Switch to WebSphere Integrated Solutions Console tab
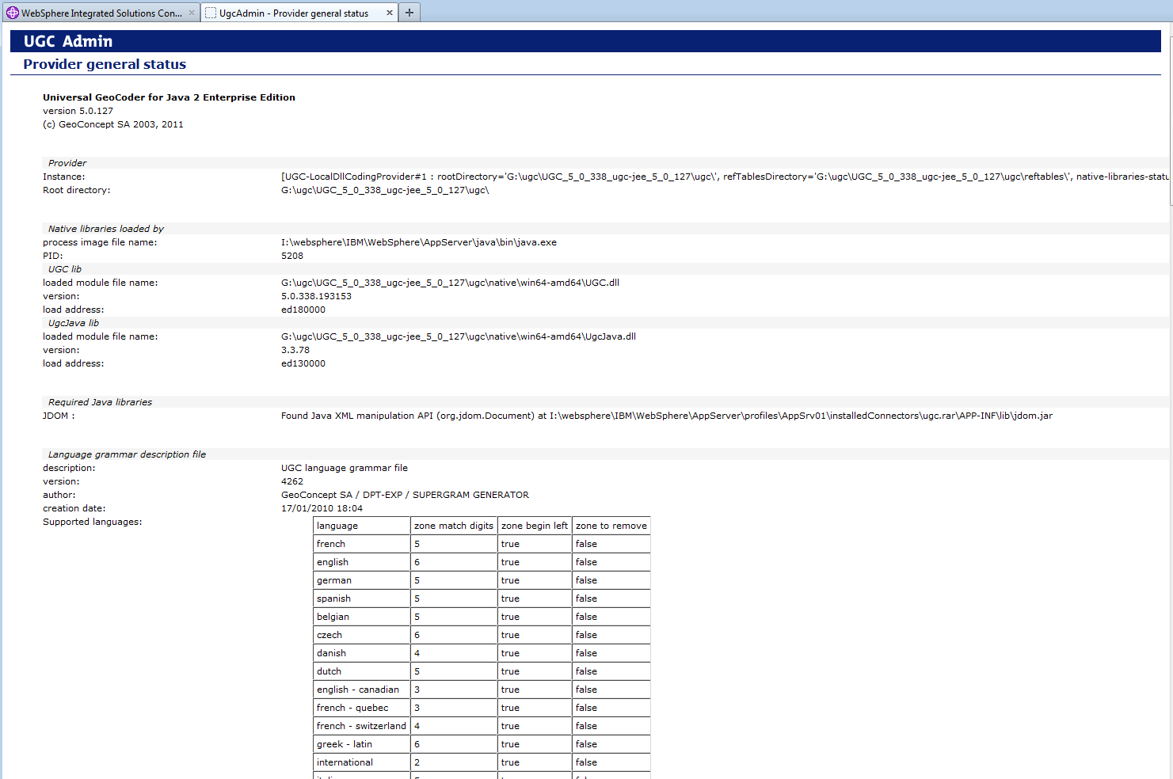Screen dimensions: 1173x779 (x=101, y=13)
